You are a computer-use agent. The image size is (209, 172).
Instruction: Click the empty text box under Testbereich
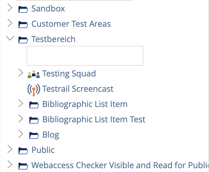click(x=85, y=56)
